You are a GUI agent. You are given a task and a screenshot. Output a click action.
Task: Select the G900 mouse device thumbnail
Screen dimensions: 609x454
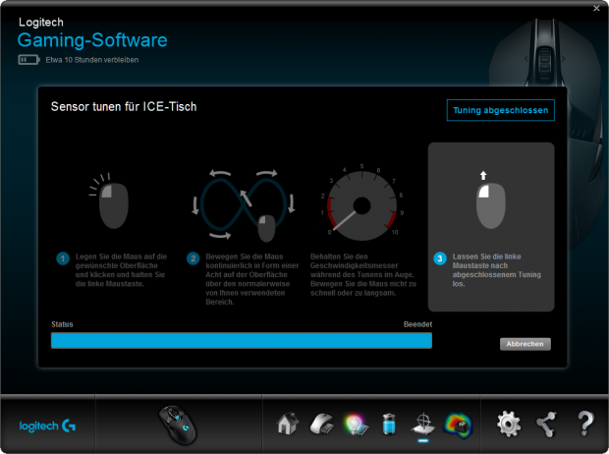pyautogui.click(x=178, y=425)
